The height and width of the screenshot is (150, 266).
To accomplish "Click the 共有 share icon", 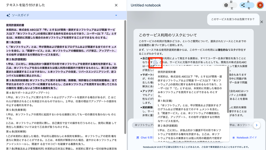I will click(243, 5).
